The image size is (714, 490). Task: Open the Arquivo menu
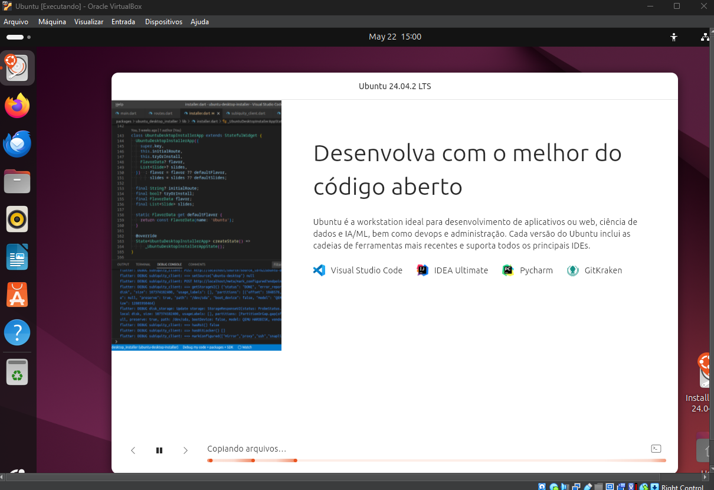pyautogui.click(x=16, y=22)
